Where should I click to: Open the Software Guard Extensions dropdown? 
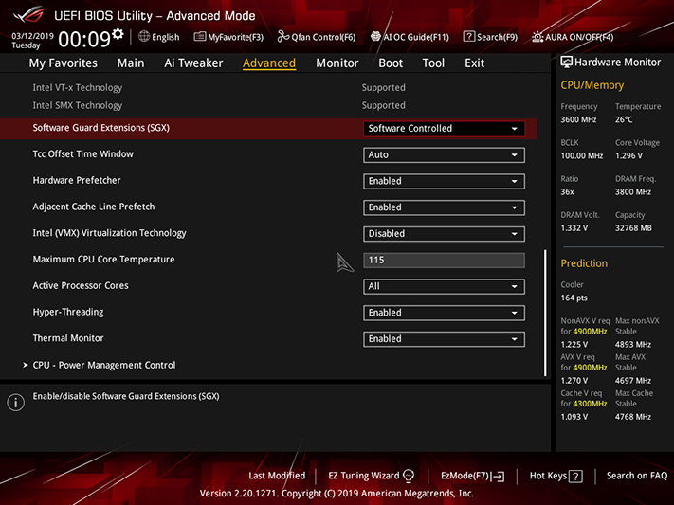tap(444, 129)
